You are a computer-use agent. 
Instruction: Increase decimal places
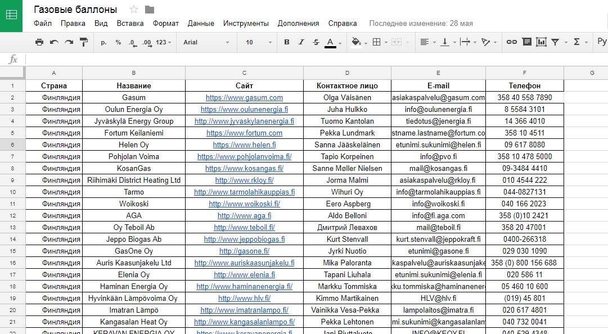coord(147,42)
